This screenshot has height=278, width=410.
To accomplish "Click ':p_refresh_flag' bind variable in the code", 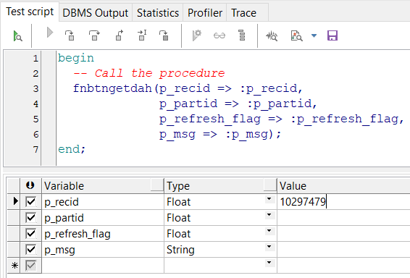I will coord(344,119).
